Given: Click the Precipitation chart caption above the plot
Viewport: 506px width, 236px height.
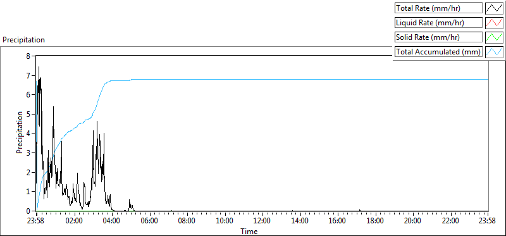Looking at the screenshot, I should pos(23,40).
